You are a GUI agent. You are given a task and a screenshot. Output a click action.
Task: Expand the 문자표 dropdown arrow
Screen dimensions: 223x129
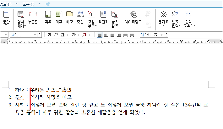[x=164, y=26]
